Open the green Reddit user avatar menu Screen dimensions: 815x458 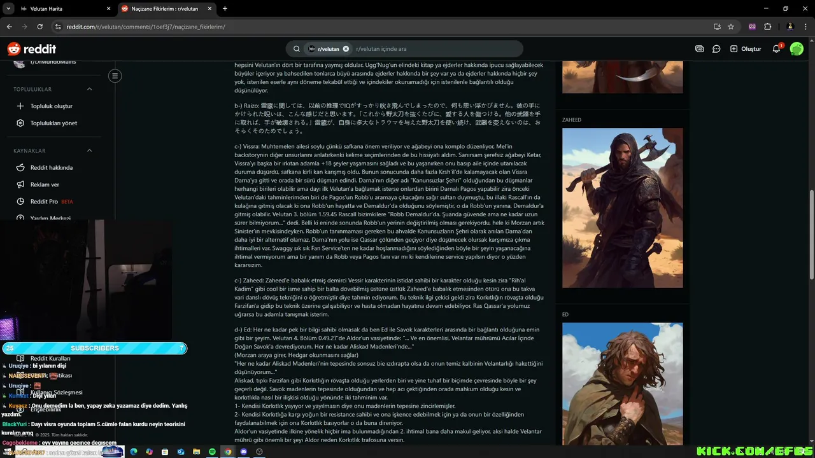[797, 49]
